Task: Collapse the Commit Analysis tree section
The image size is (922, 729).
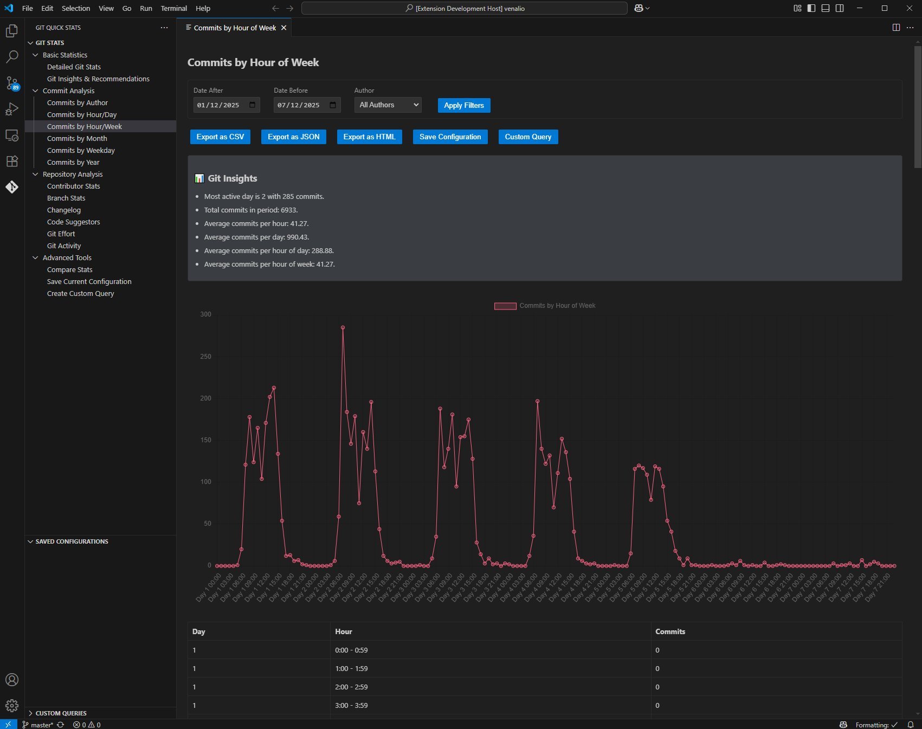Action: click(36, 91)
